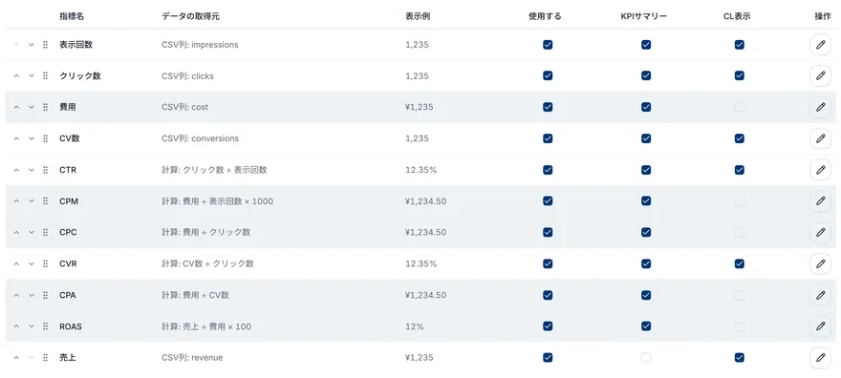Click the '12%' example value for ROAS
The image size is (841, 378).
click(x=415, y=326)
